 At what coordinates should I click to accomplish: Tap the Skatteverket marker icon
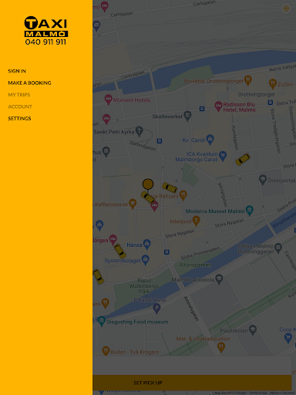tap(187, 116)
